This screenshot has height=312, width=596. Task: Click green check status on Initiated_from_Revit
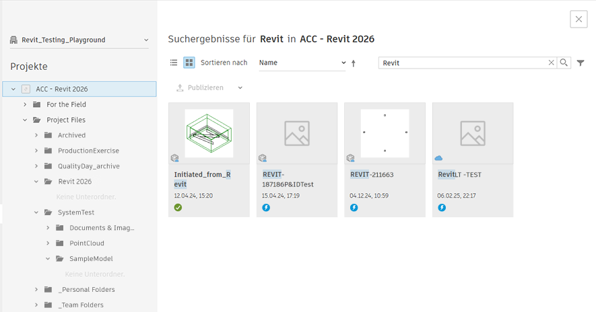pyautogui.click(x=178, y=208)
